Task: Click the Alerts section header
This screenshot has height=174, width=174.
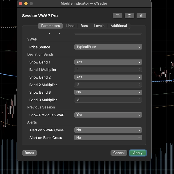Action: coord(32,122)
